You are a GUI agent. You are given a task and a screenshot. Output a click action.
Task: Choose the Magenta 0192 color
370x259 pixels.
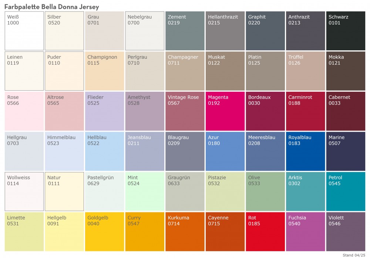click(225, 111)
